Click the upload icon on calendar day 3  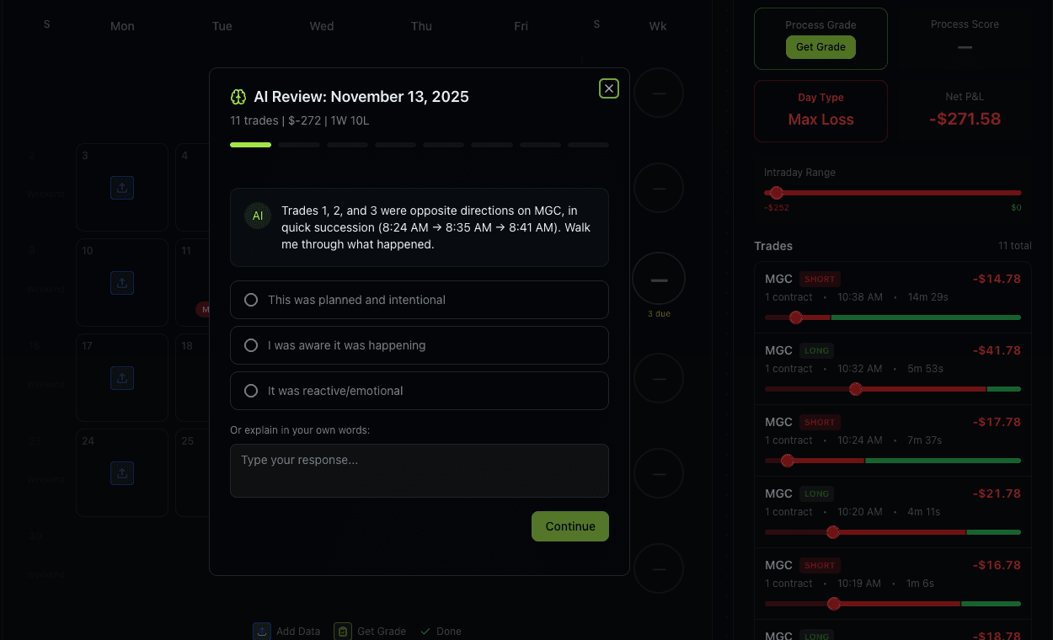[x=122, y=188]
